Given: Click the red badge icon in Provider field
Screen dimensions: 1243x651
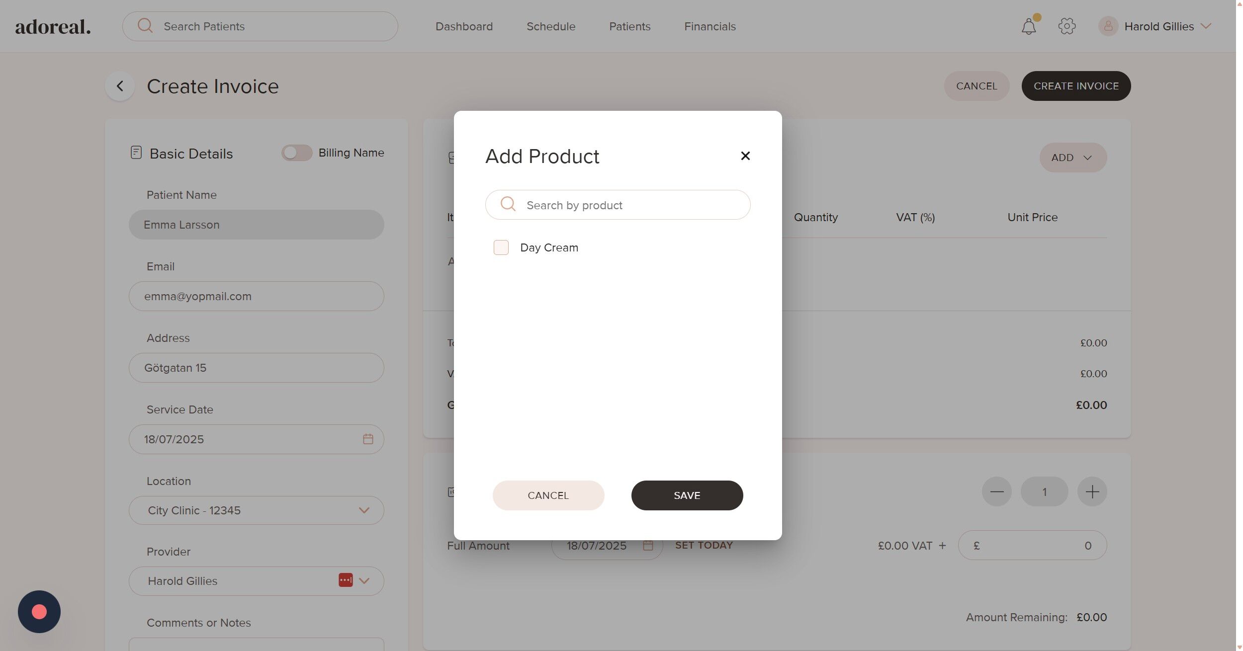Looking at the screenshot, I should [346, 580].
